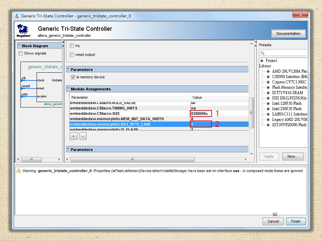Click the generic_tristate block diagram title
This screenshot has height=241, width=322.
click(x=45, y=67)
